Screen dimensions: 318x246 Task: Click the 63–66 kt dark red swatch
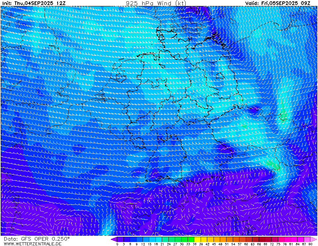256,239
